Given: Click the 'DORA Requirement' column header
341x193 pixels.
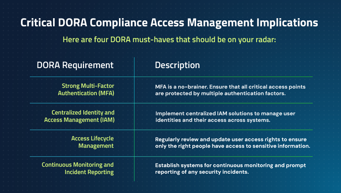Looking at the screenshot, I should tap(75, 65).
